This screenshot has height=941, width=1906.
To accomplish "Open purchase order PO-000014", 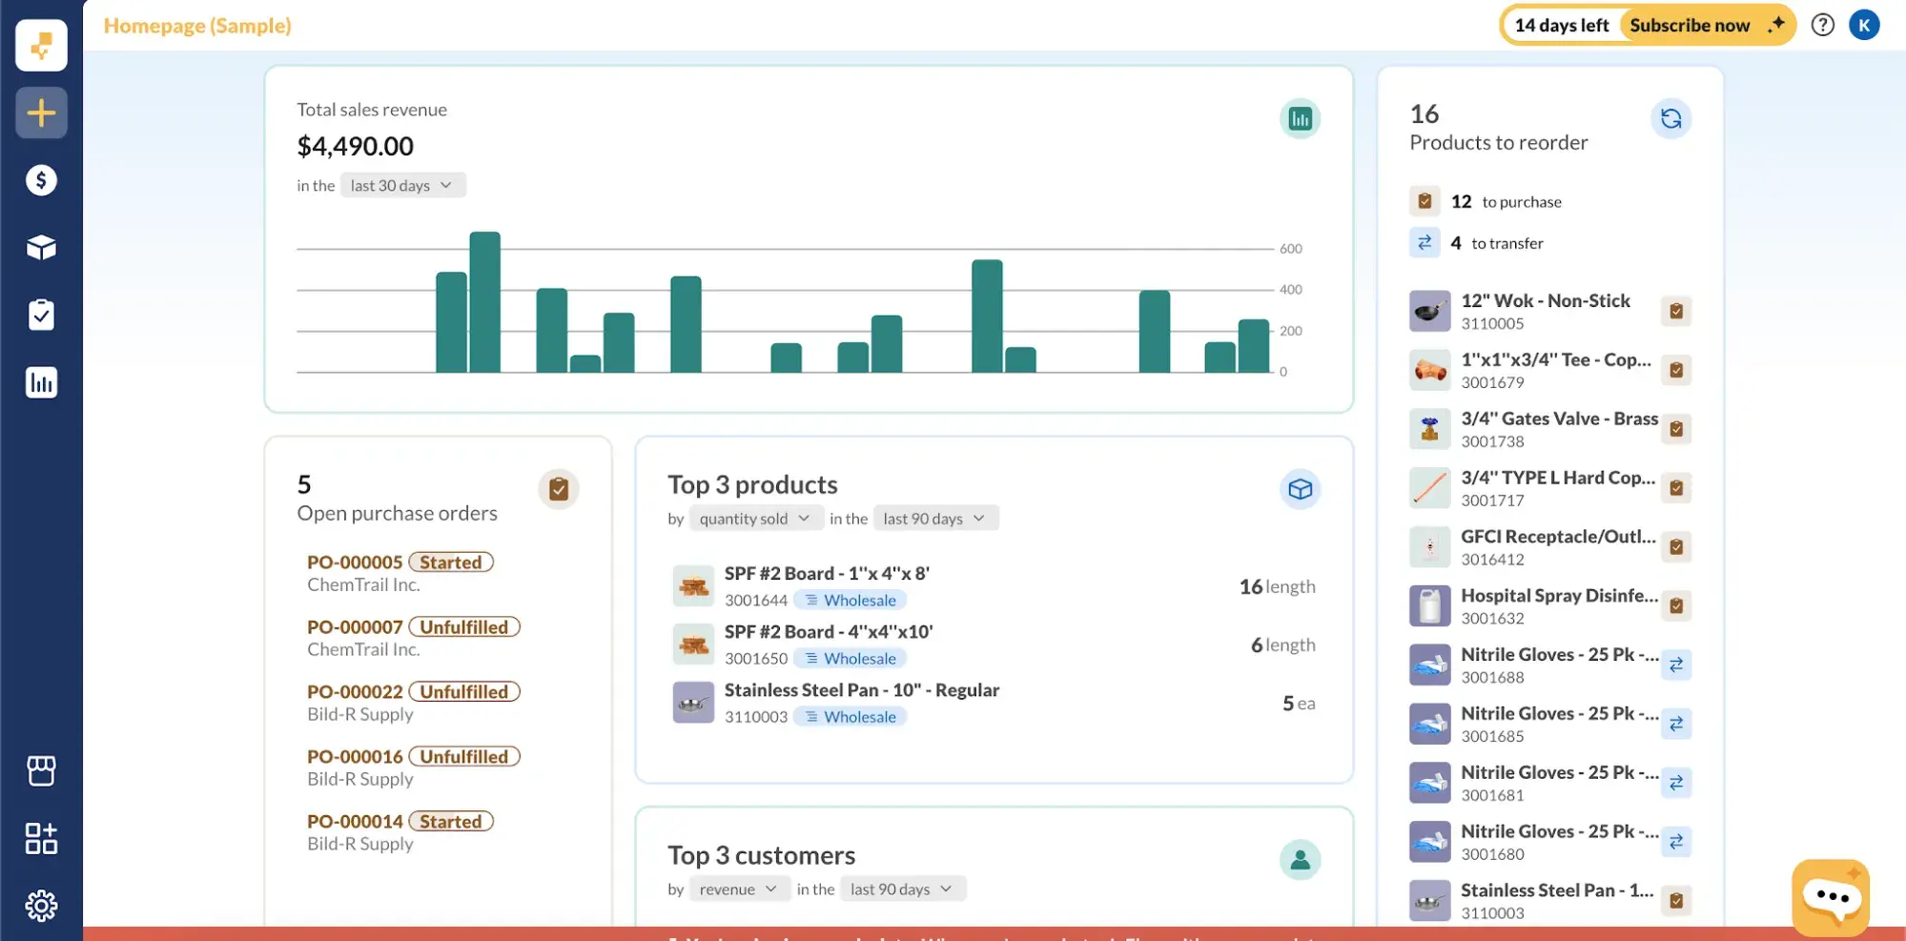I will 355,822.
